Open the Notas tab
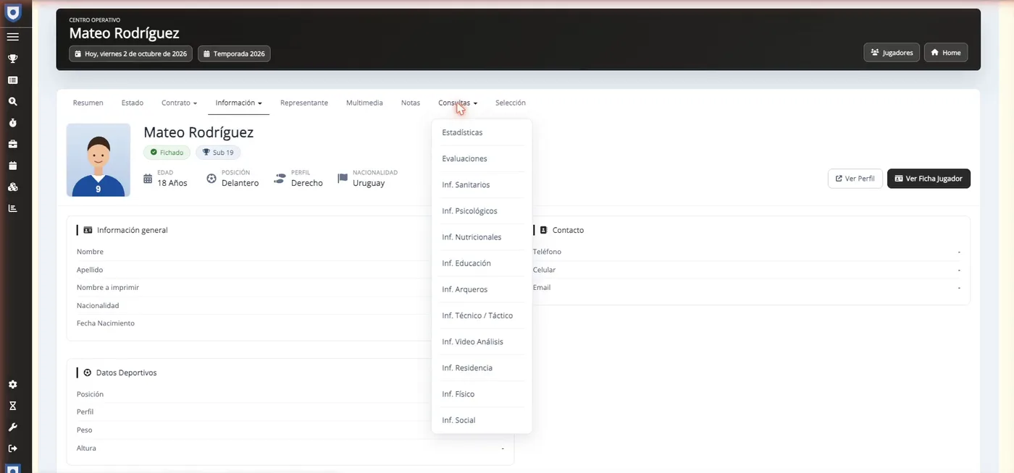Viewport: 1014px width, 473px height. click(x=411, y=103)
